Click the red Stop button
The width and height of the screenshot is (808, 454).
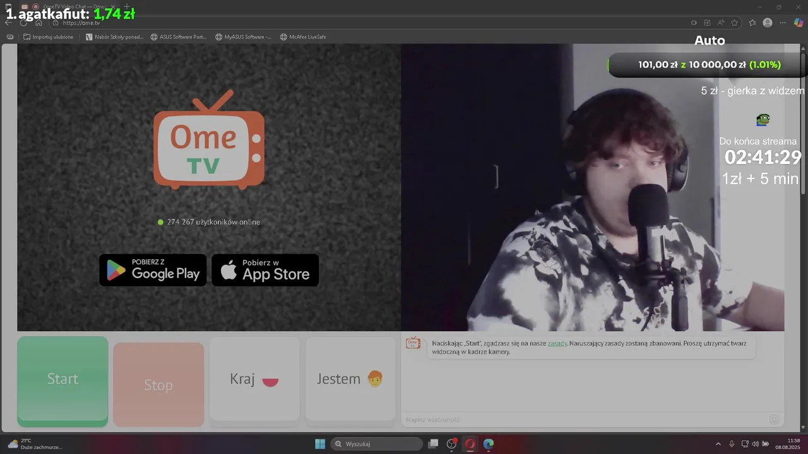158,385
